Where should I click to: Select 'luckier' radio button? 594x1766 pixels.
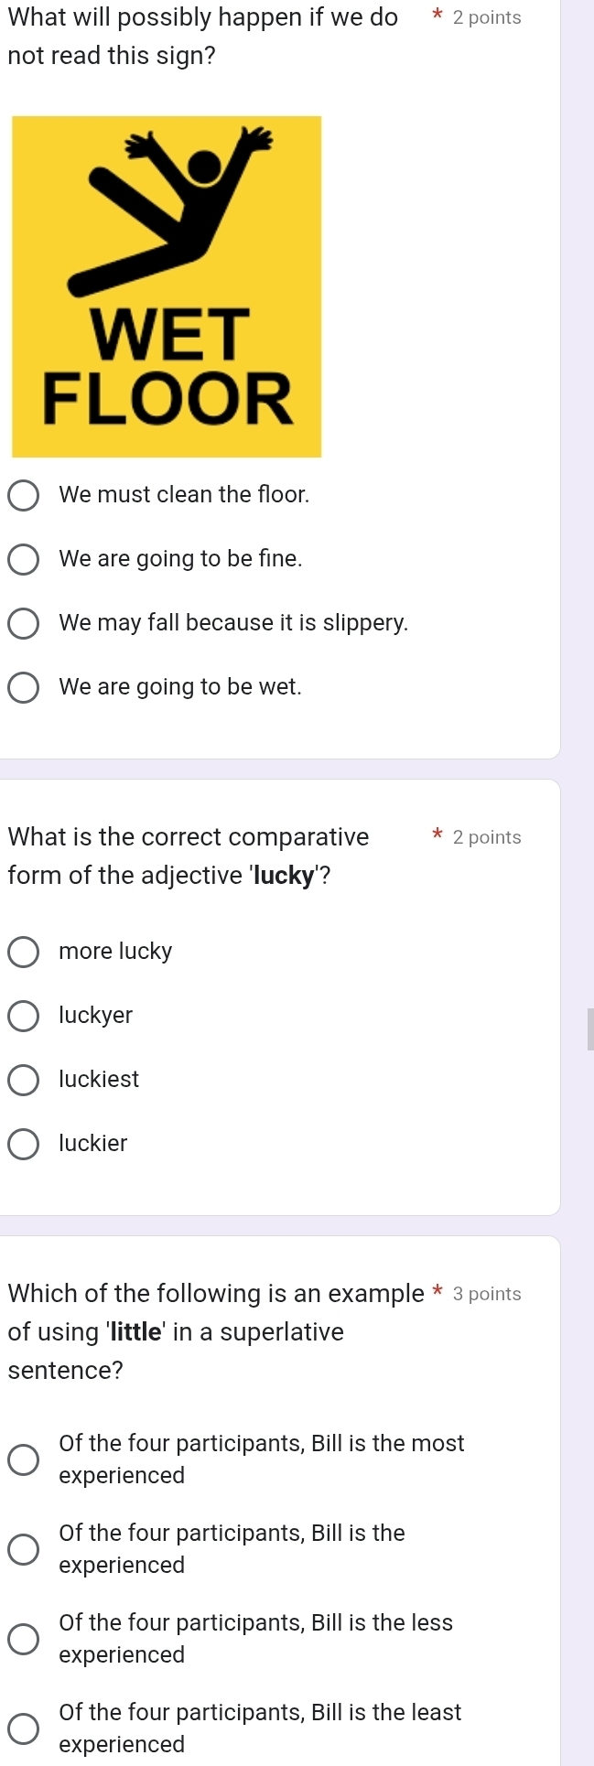[24, 1144]
